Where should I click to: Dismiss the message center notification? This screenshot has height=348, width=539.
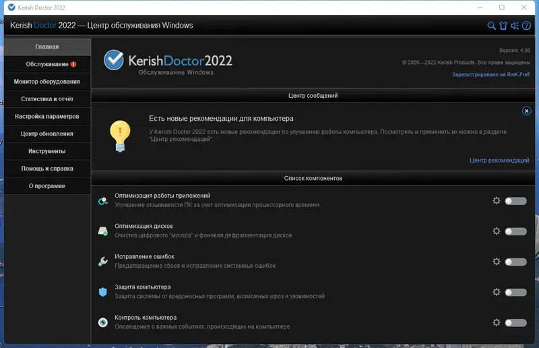pos(526,111)
